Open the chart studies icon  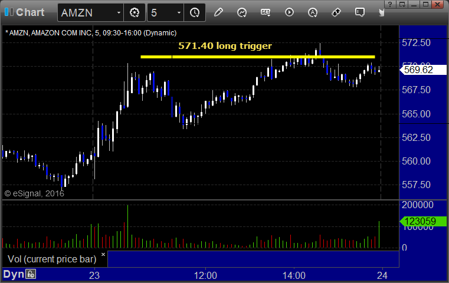242,12
